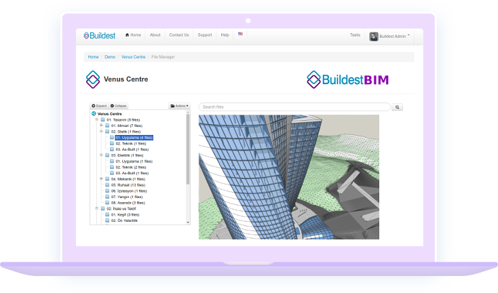Viewport: 498px width, 293px height.
Task: Select 02. Teknik (1 files) under Statik
Action: point(131,144)
